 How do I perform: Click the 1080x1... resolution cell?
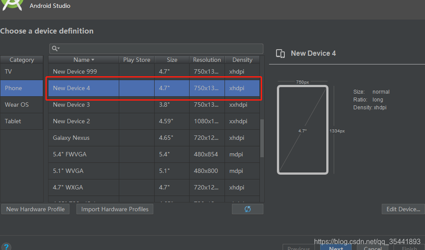(206, 121)
